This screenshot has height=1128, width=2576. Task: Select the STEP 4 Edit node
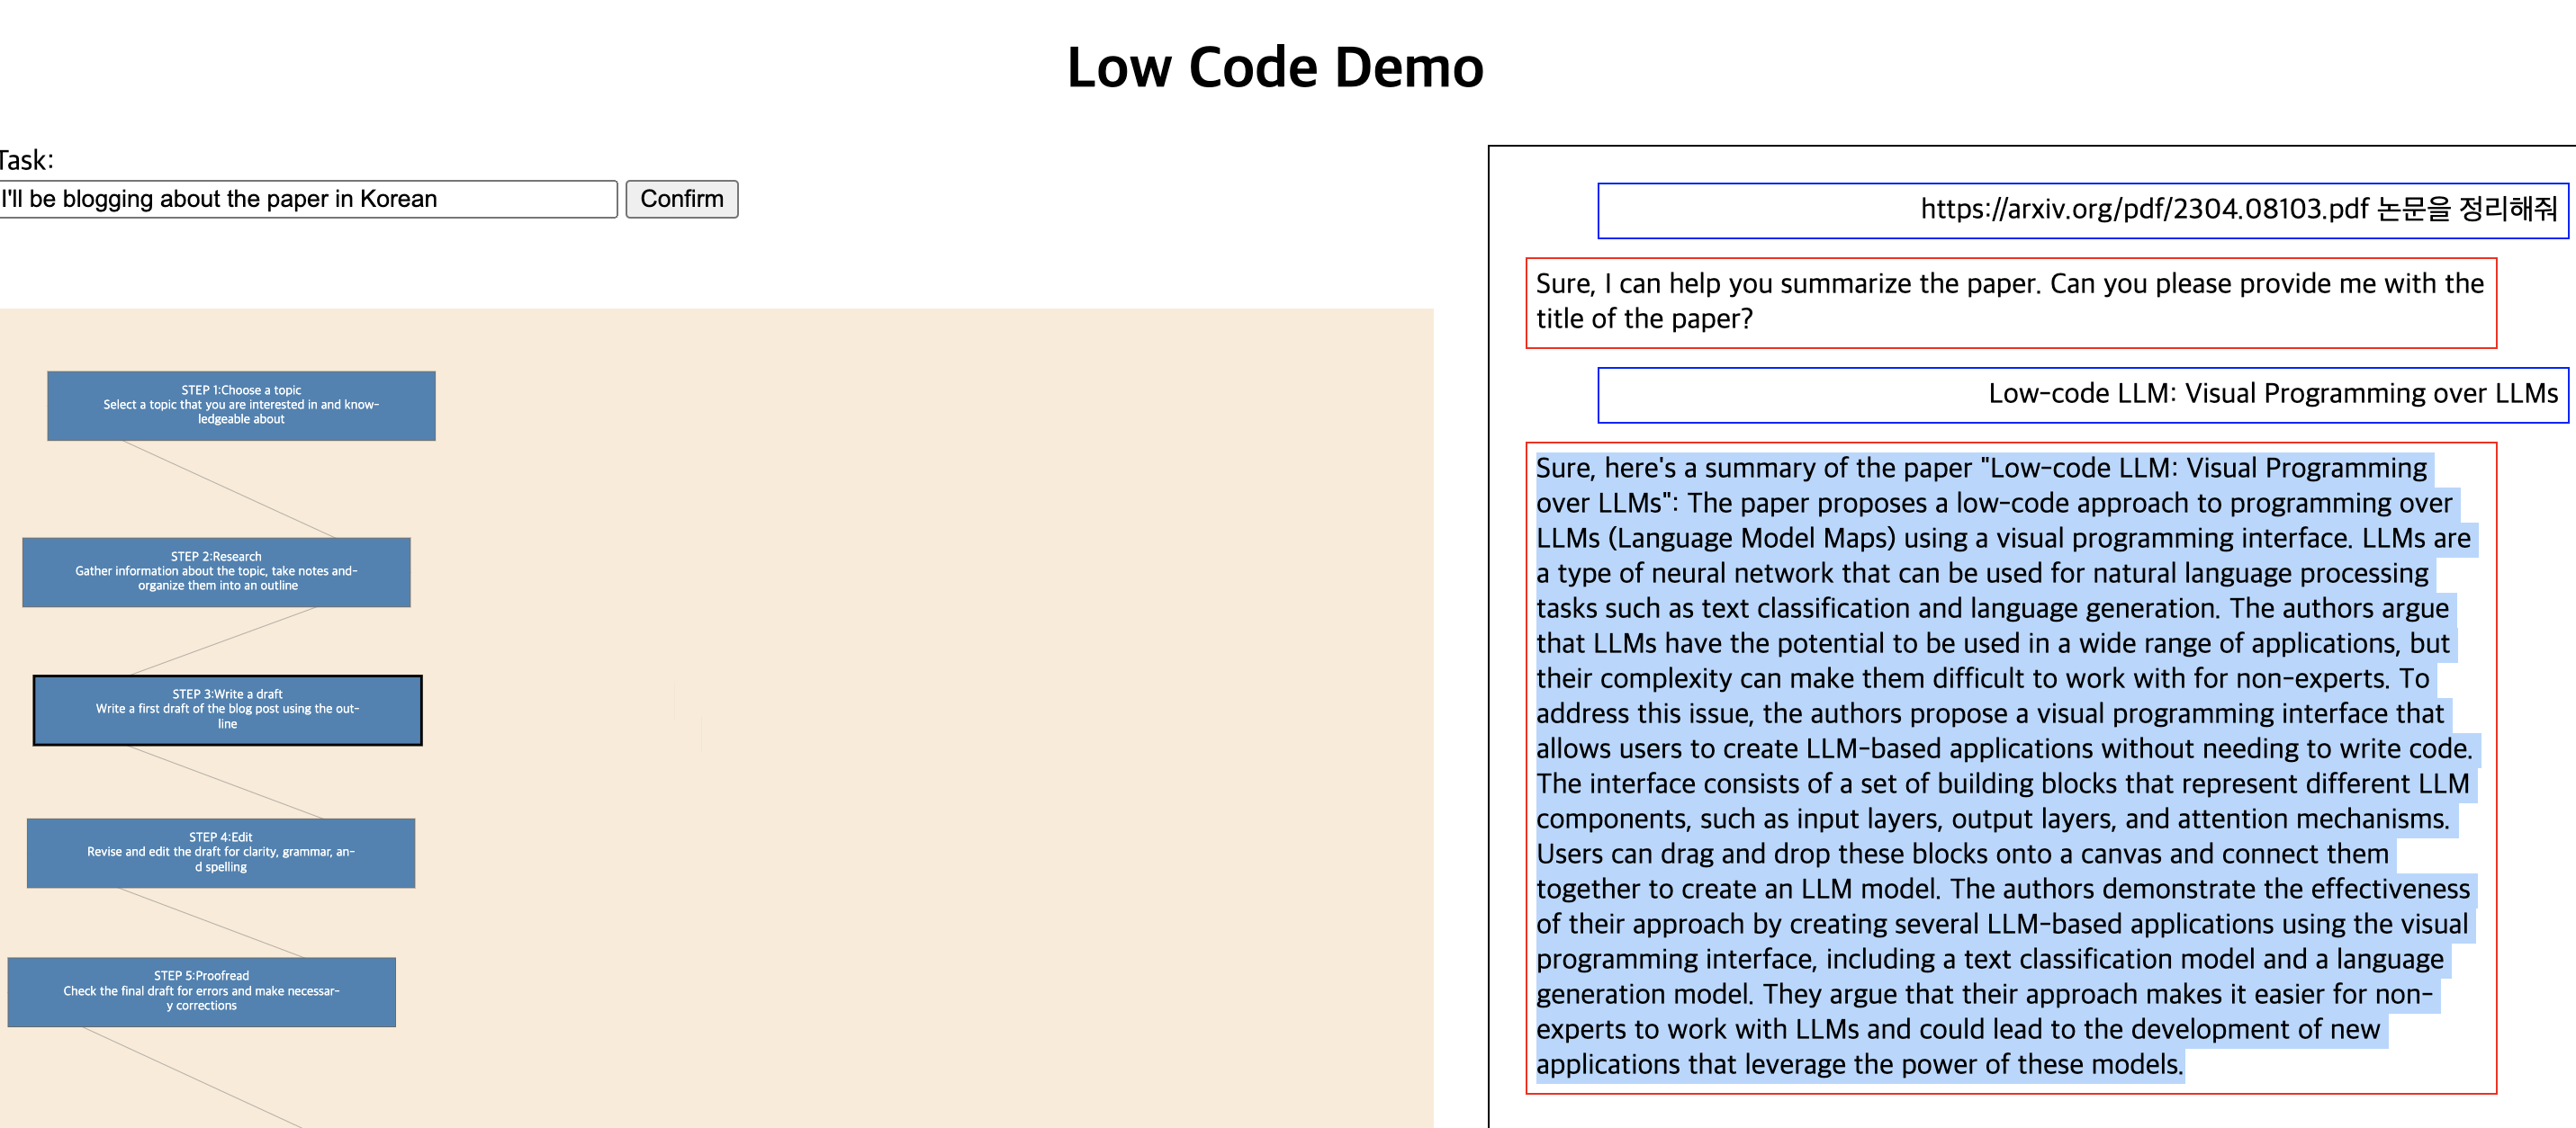[220, 852]
